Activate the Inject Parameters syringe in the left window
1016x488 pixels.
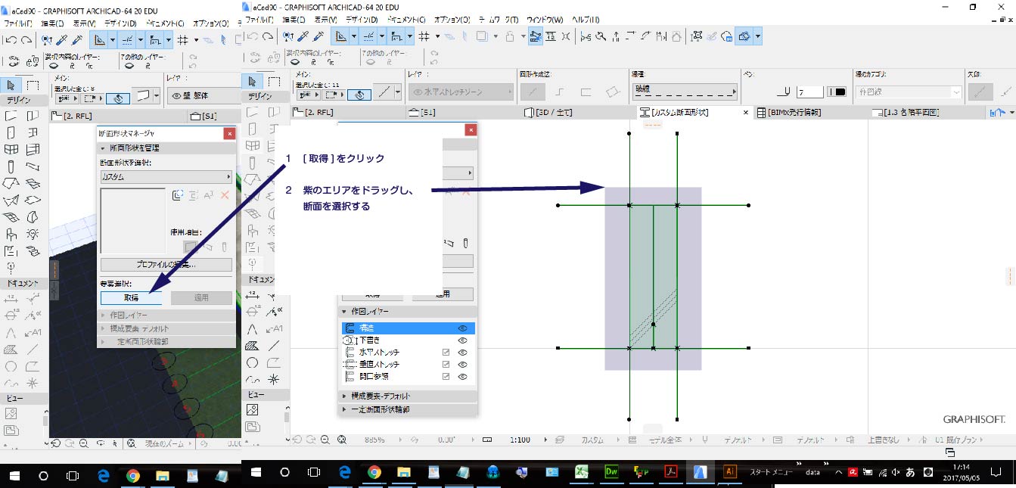[76, 39]
